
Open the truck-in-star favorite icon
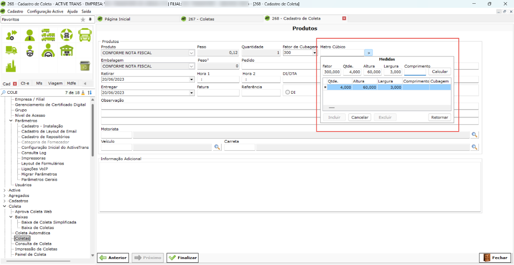point(66,35)
